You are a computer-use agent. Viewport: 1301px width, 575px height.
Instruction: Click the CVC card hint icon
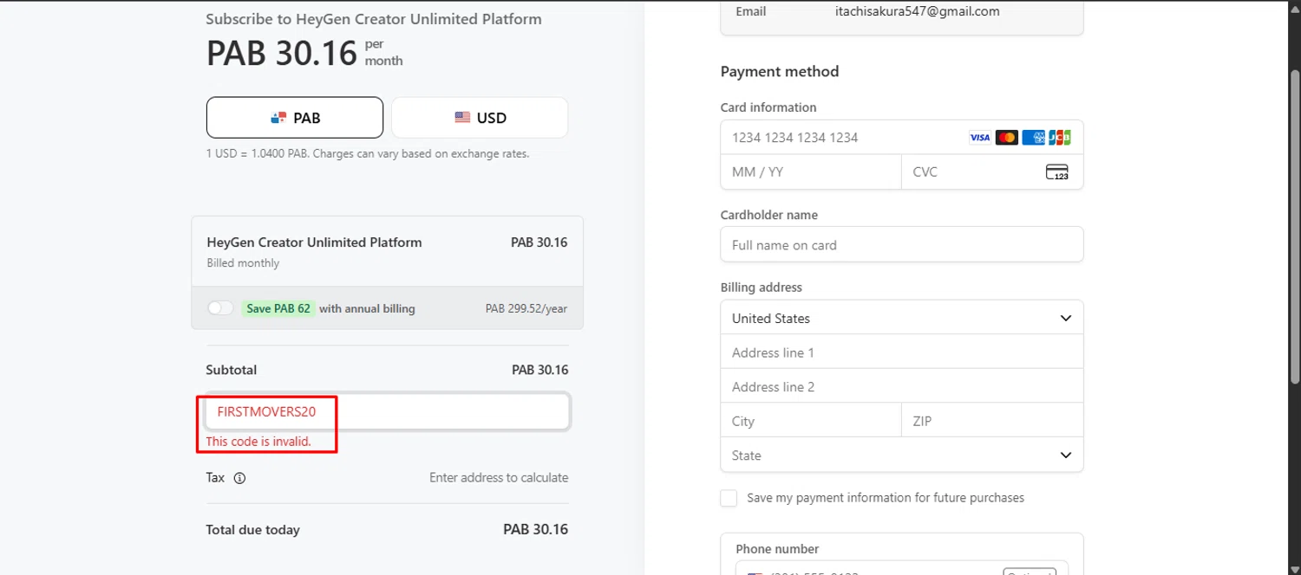(x=1057, y=172)
